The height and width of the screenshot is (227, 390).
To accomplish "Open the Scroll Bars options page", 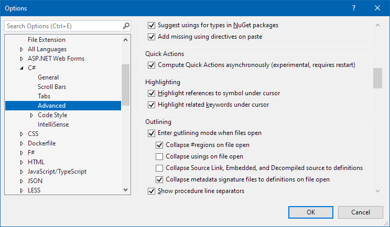I will (x=51, y=87).
